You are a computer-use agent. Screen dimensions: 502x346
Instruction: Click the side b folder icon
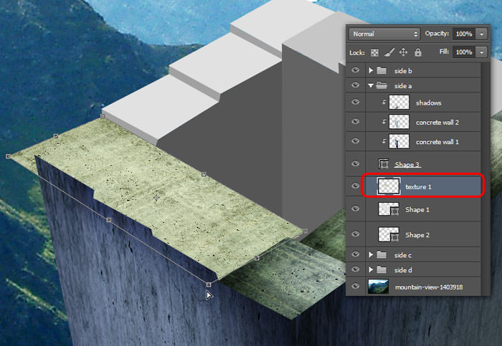(382, 70)
